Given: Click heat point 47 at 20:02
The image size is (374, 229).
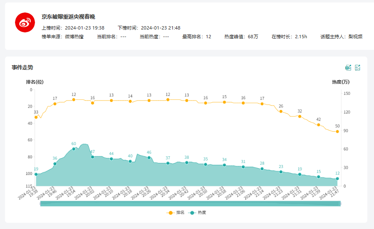Looking at the screenshot, I should (x=92, y=157).
